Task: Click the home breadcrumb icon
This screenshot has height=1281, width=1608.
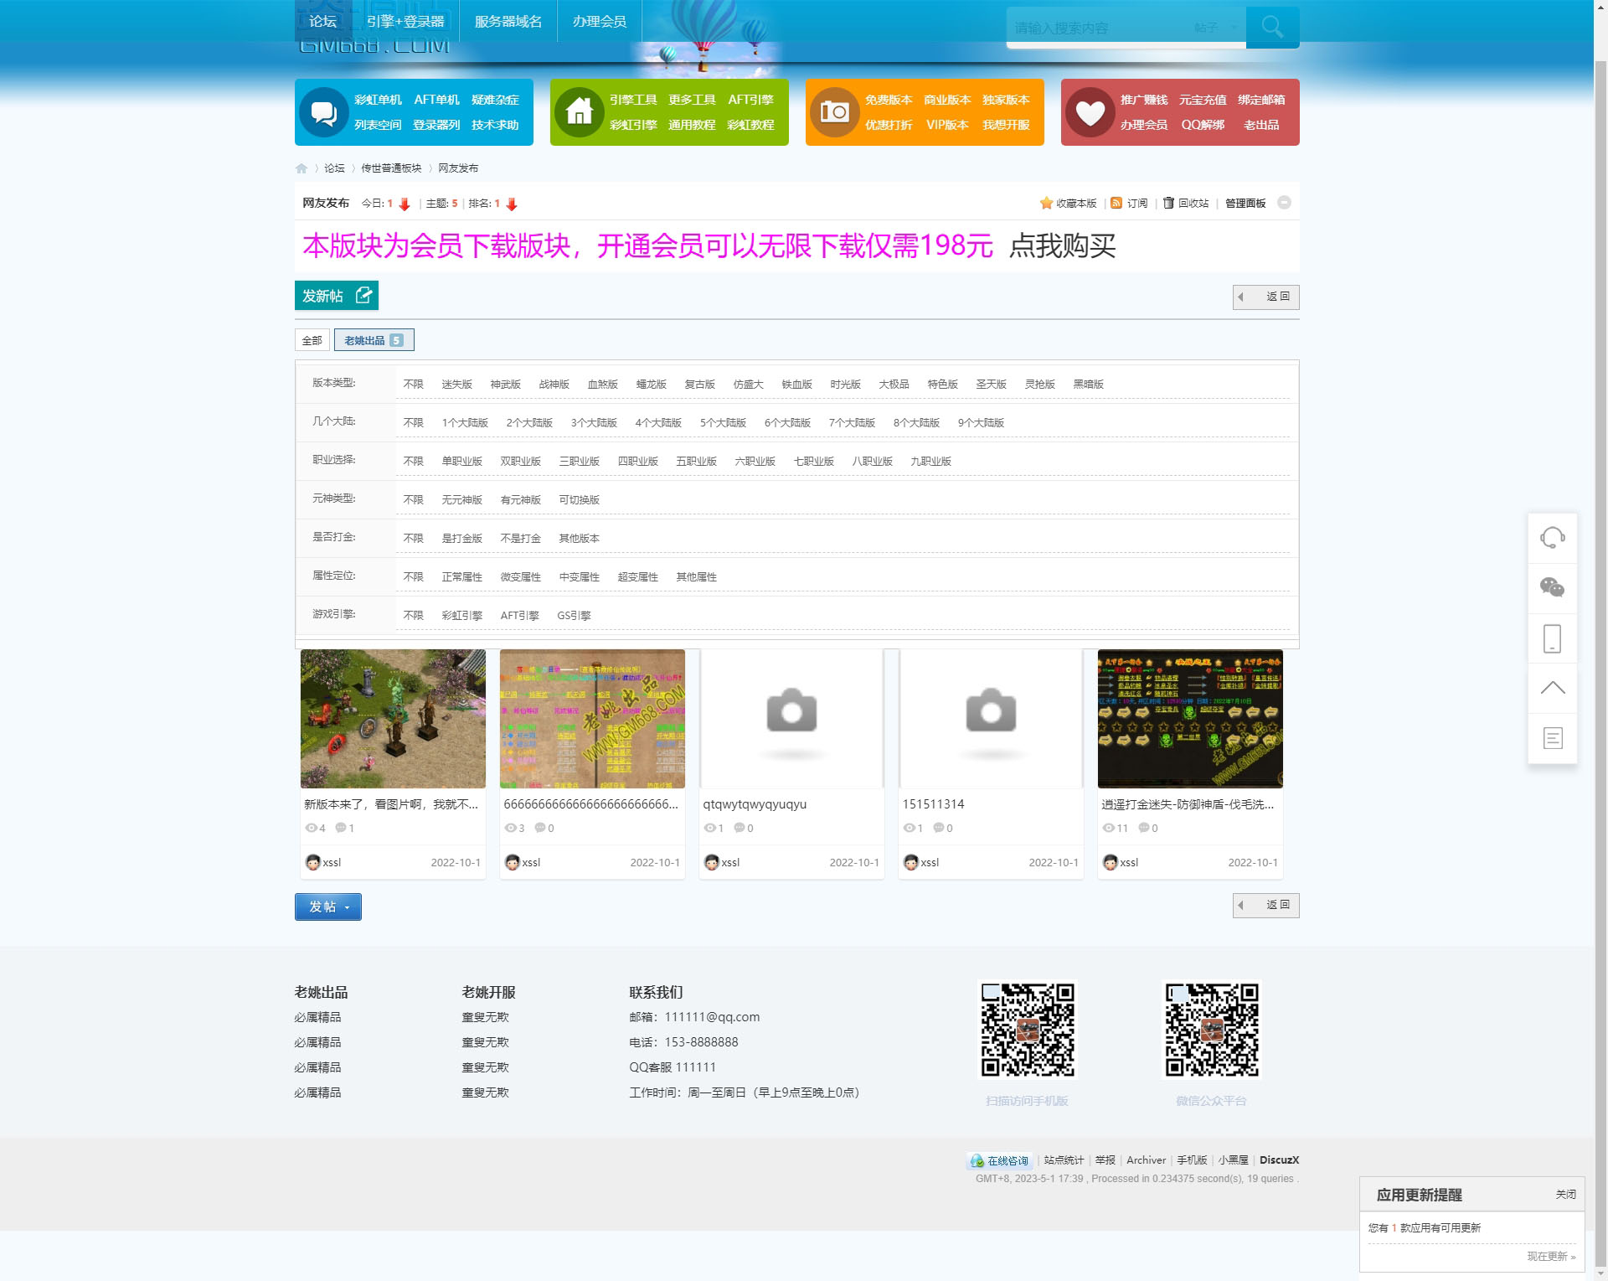Action: tap(301, 168)
